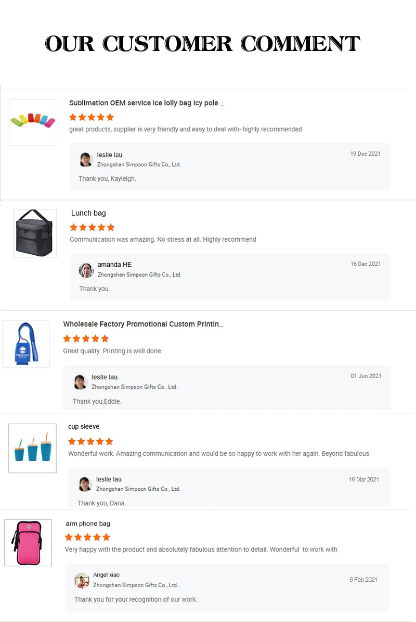Click the cup sleeve product title

[x=84, y=427]
